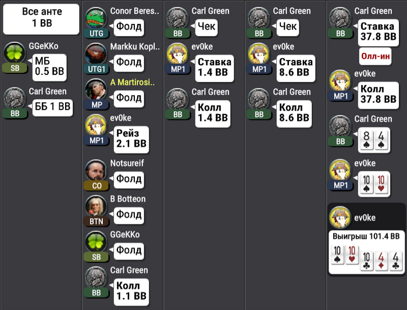
Task: Click the Рейз 2.1 BB action bubble
Action: 131,140
